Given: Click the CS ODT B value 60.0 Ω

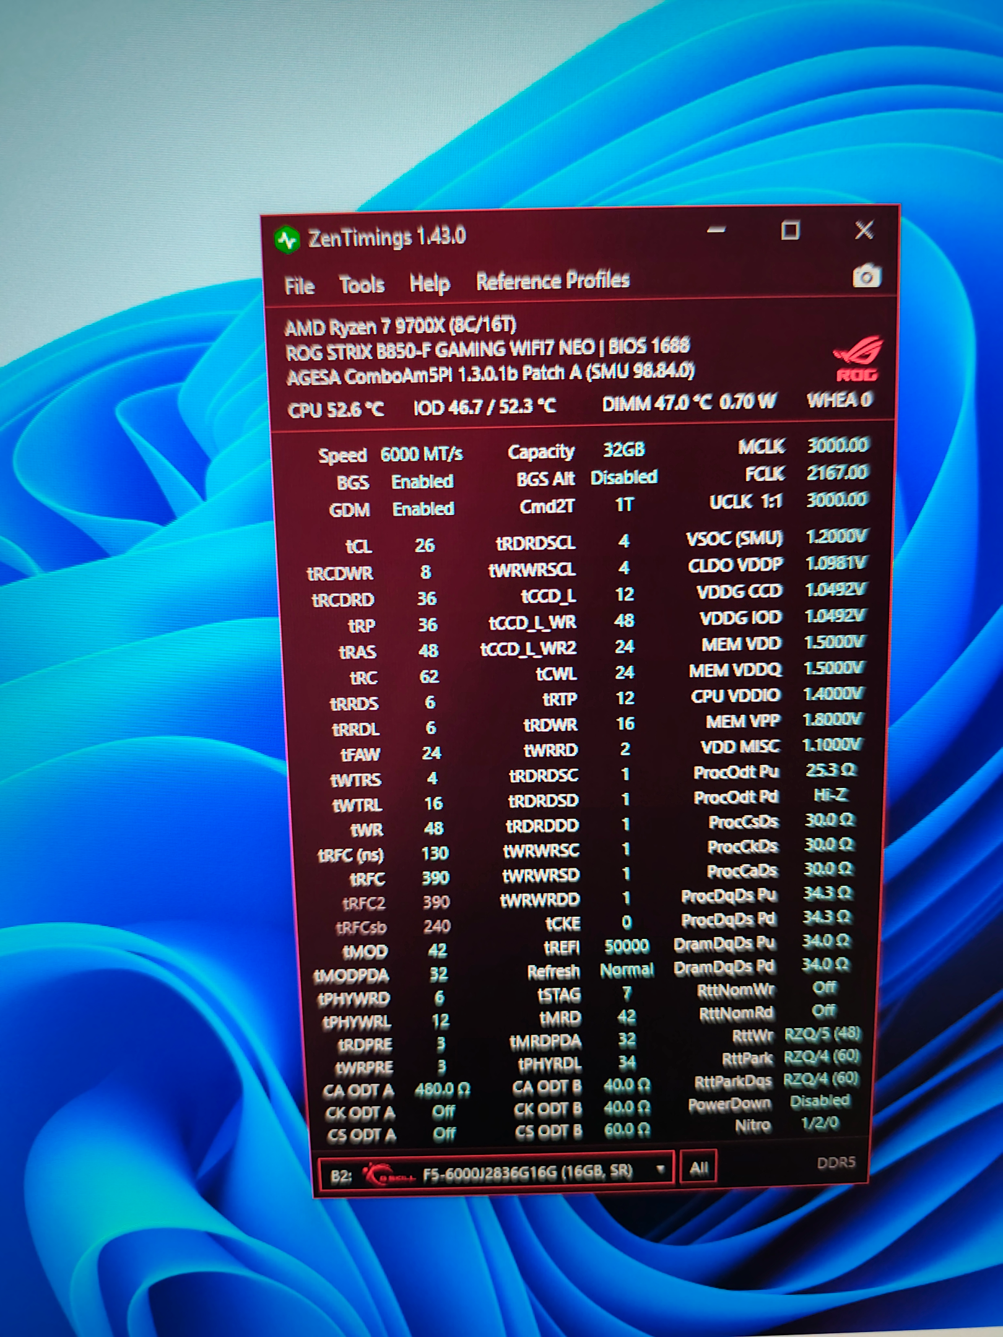Looking at the screenshot, I should 627,1130.
